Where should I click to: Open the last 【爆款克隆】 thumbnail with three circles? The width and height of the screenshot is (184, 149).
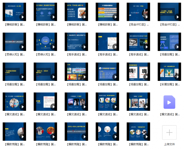click(138, 131)
